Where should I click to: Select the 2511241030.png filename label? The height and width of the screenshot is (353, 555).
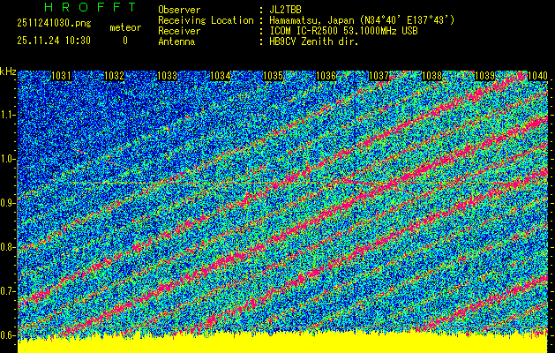(54, 23)
